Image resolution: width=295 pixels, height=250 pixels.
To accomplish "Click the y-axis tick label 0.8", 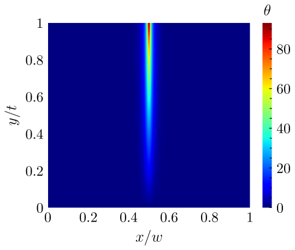I will (34, 61).
